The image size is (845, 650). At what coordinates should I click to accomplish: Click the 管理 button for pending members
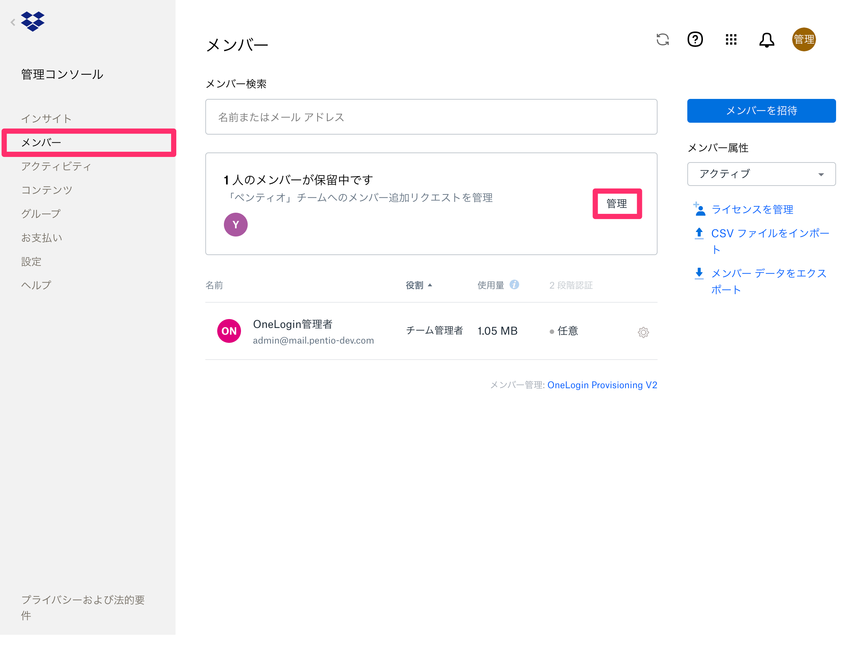pos(617,203)
